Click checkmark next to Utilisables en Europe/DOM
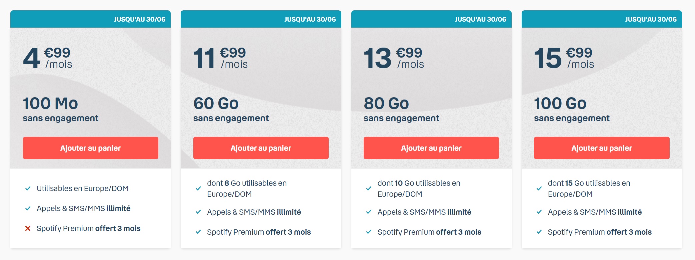This screenshot has width=695, height=260. [x=28, y=188]
